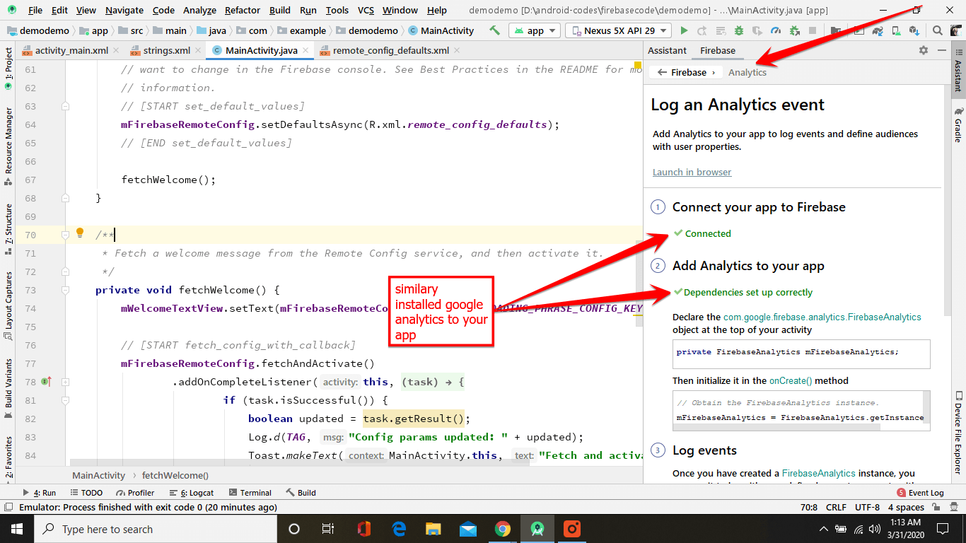Click the onCreate() link in Assistant
Screen dimensions: 966x543
tap(791, 380)
